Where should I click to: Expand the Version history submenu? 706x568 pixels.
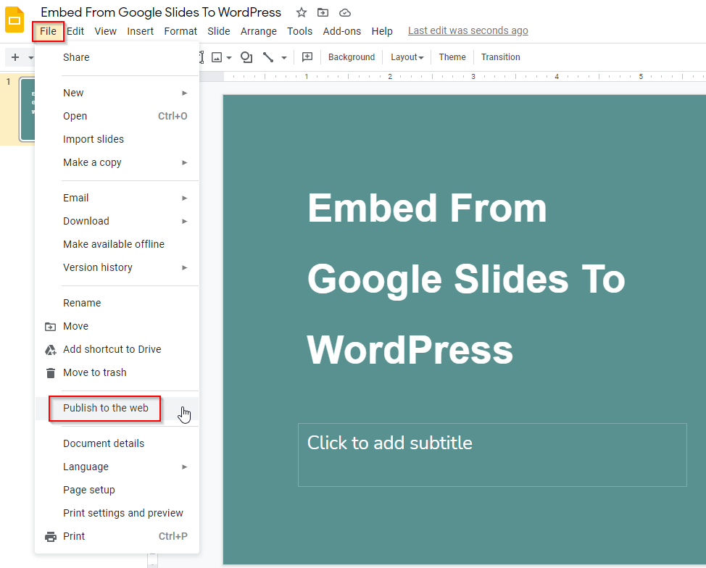tap(117, 267)
